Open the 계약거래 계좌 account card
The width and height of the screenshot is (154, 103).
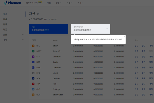[x=90, y=29]
